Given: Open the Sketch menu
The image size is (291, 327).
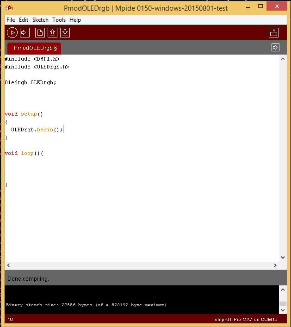Looking at the screenshot, I should click(40, 20).
